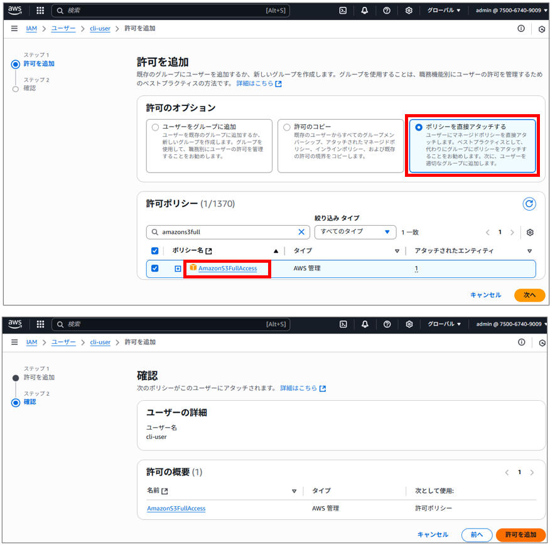550x545 pixels.
Task: Click キャンセル on 許可を追加 page
Action: (485, 295)
